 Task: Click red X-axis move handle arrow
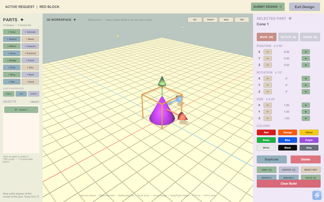[x=182, y=116]
